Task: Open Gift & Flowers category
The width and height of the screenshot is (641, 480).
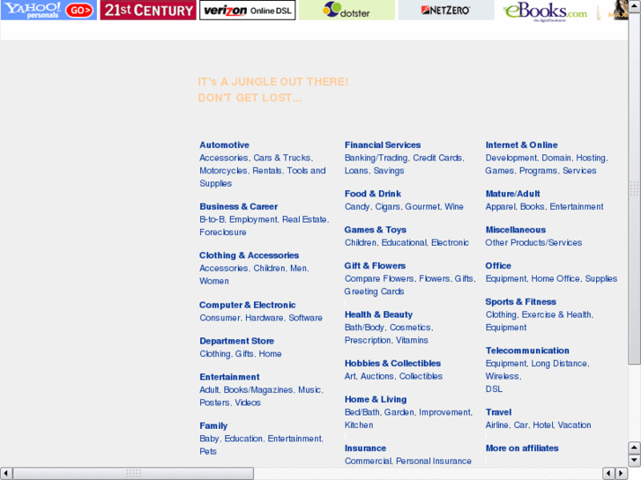Action: [375, 266]
